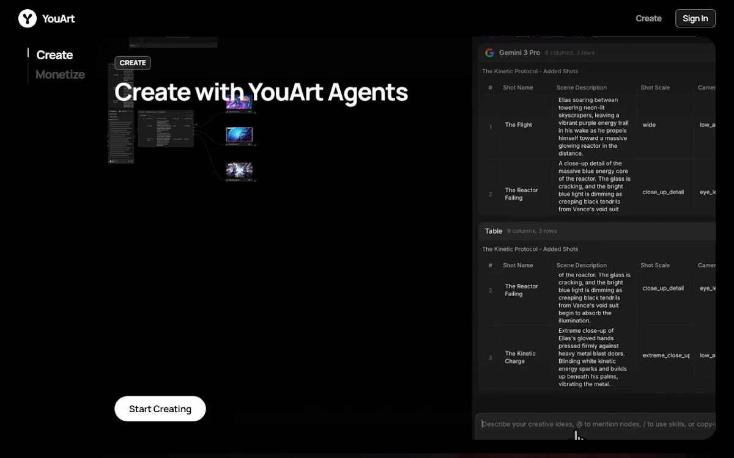Open the YouArt home link text
Viewport: 734px width, 458px height.
(x=59, y=19)
